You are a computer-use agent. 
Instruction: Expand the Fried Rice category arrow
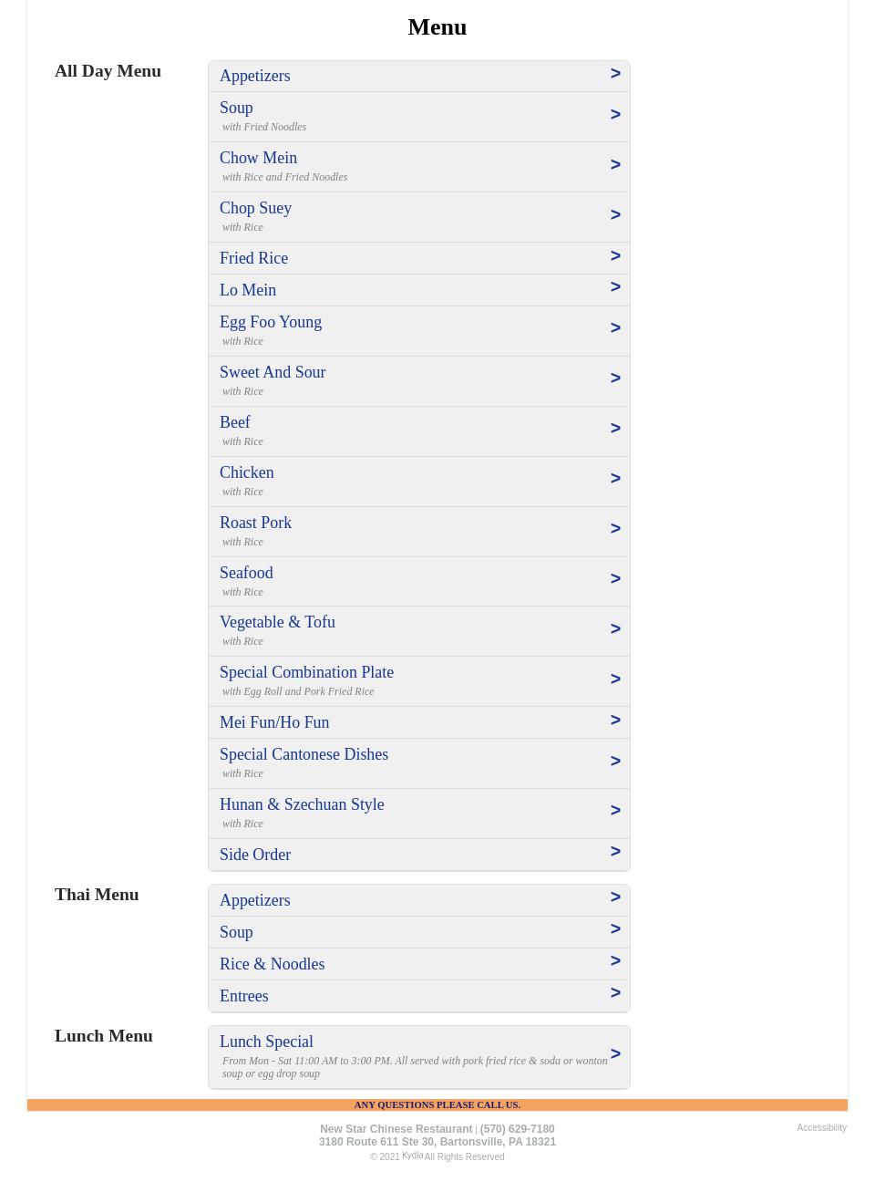615,256
